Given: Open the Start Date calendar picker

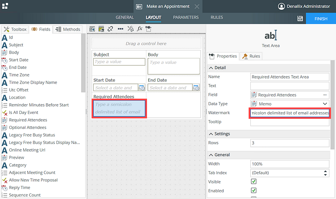Looking at the screenshot, I should (x=142, y=88).
